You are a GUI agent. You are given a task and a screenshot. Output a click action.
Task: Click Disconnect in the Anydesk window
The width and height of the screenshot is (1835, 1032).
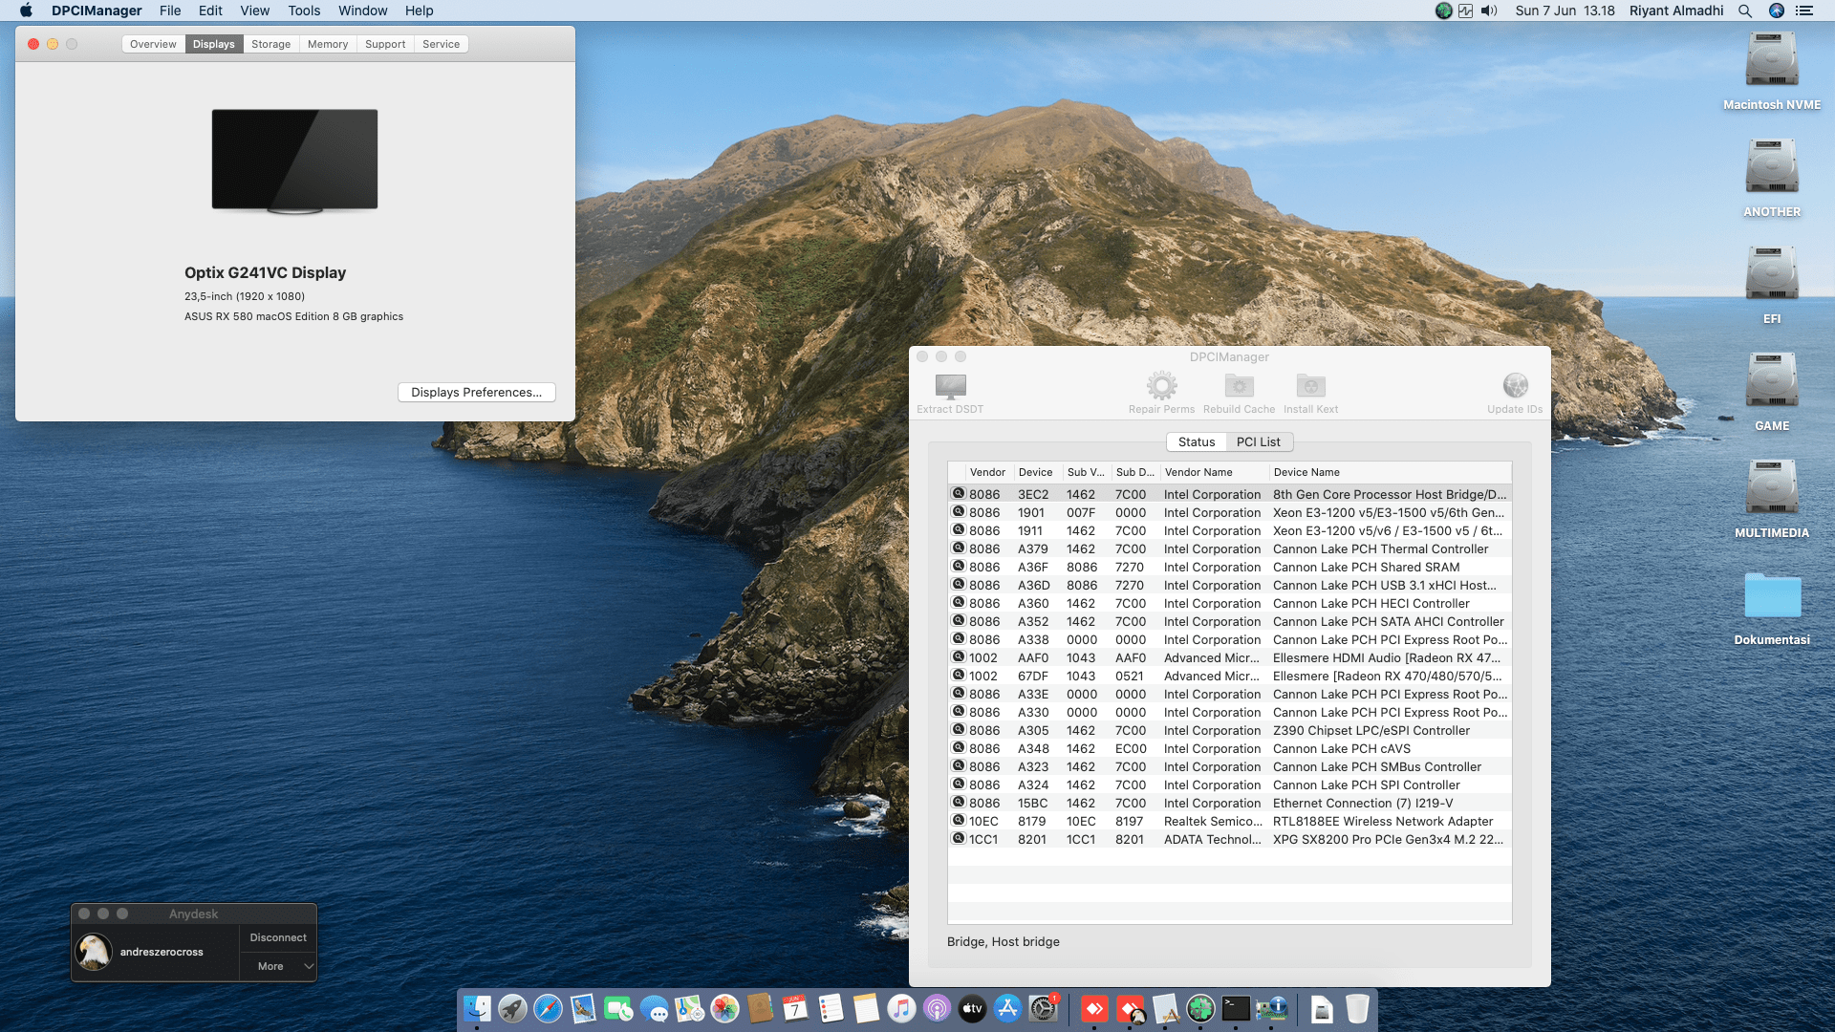(x=278, y=937)
